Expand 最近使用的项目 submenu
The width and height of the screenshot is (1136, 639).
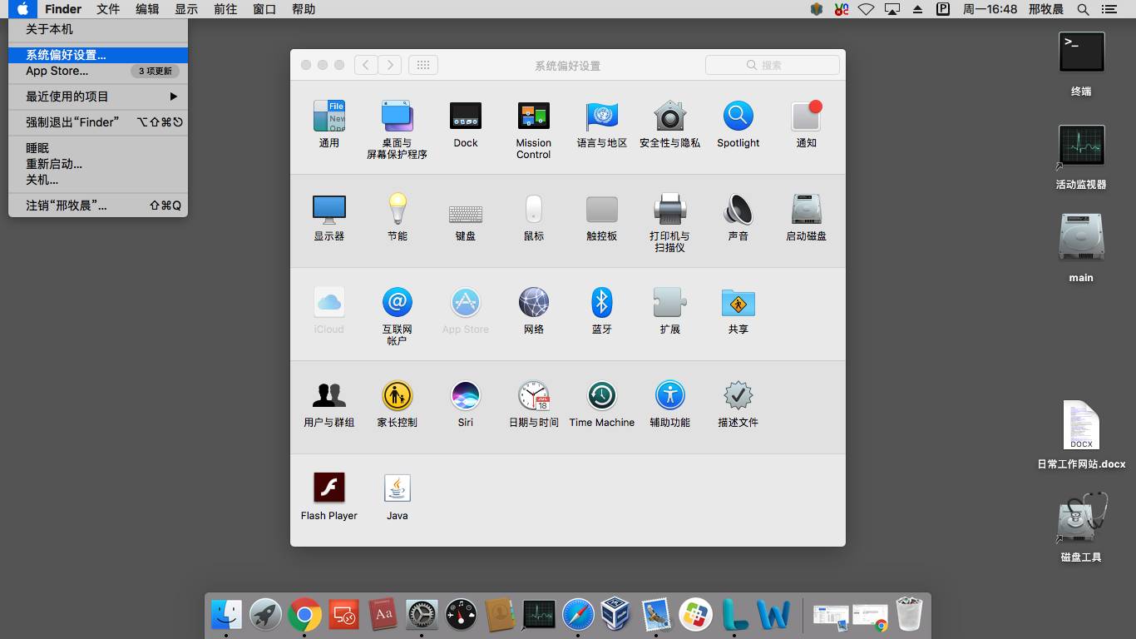(x=98, y=97)
